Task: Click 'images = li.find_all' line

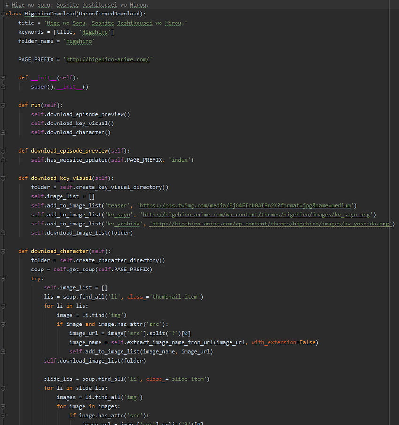Action: (100, 397)
